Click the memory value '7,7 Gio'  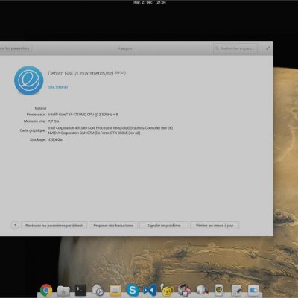coord(54,121)
